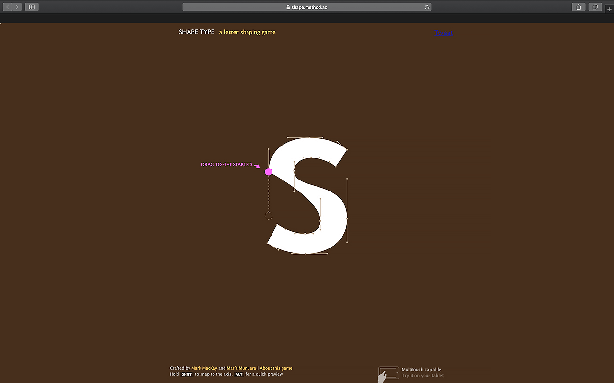Click the SHAPE TYPE title
614x383 pixels.
[x=197, y=32]
